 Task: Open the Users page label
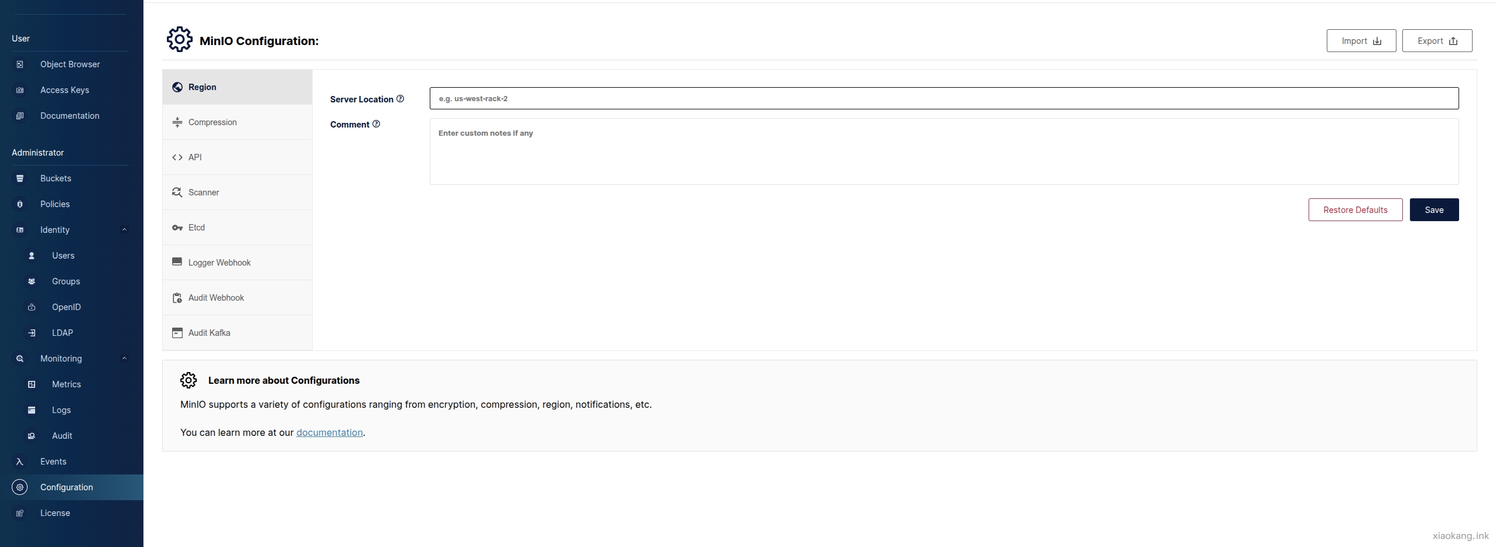click(x=63, y=256)
